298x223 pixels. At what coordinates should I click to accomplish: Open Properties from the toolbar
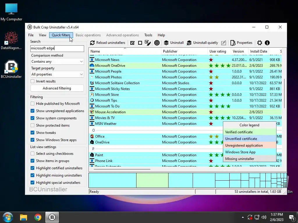pyautogui.click(x=241, y=43)
